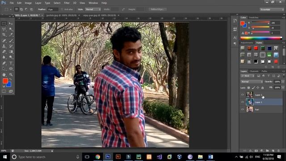Select the Eyedropper tool
286x161 pixels.
tap(11, 35)
